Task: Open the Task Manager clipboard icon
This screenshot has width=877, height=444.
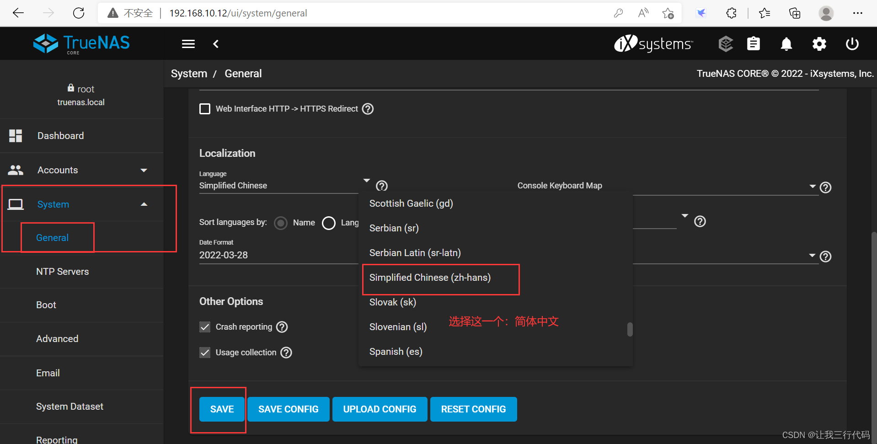Action: click(x=754, y=44)
